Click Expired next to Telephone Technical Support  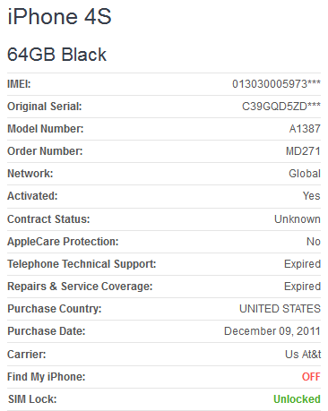coord(302,264)
